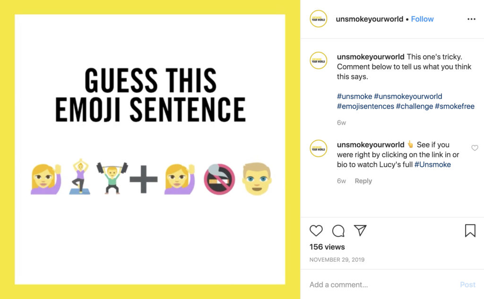Open the #emojisentences hashtag
Viewport: 484px width, 299px height.
(365, 106)
